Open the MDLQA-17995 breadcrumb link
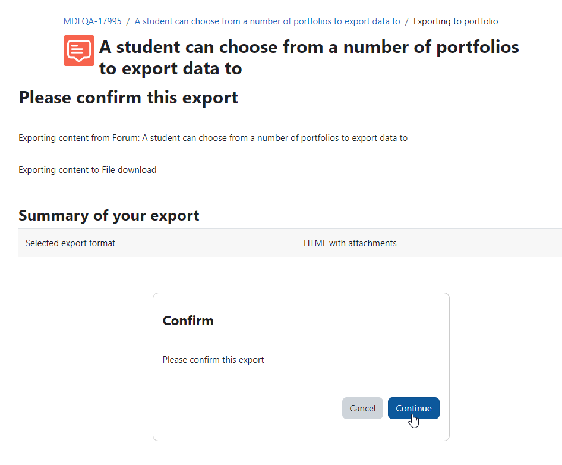The image size is (562, 465). click(92, 21)
